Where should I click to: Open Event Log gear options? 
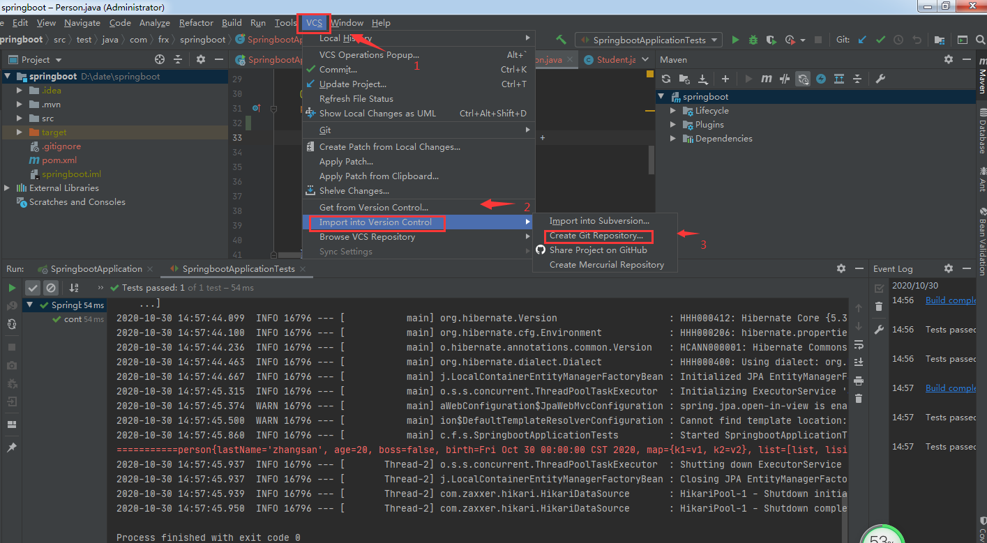(x=948, y=268)
